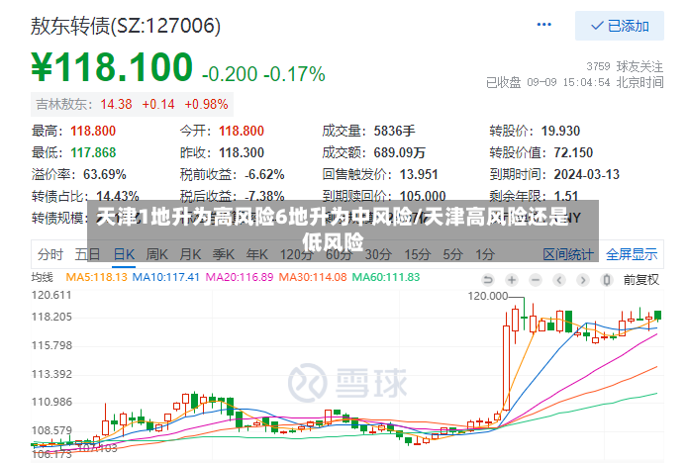Click the MA60:111.83 indicator label

[386, 277]
